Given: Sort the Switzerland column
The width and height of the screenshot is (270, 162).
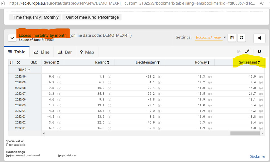Looking at the screenshot, I should pyautogui.click(x=259, y=62).
